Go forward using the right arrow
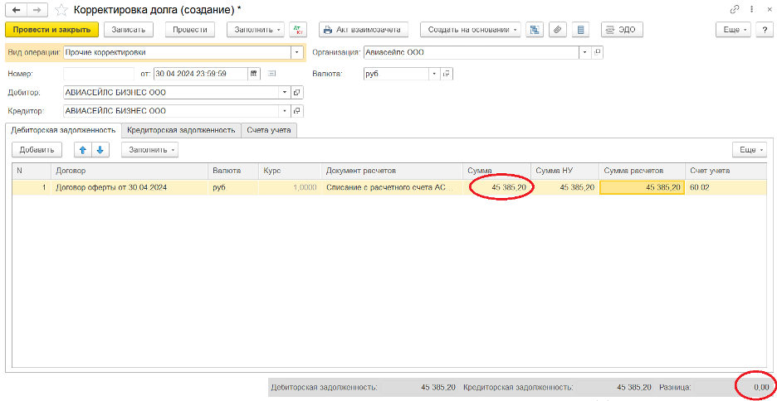This screenshot has width=777, height=401. (37, 10)
